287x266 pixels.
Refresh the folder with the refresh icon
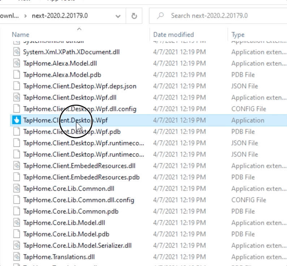[x=134, y=16]
